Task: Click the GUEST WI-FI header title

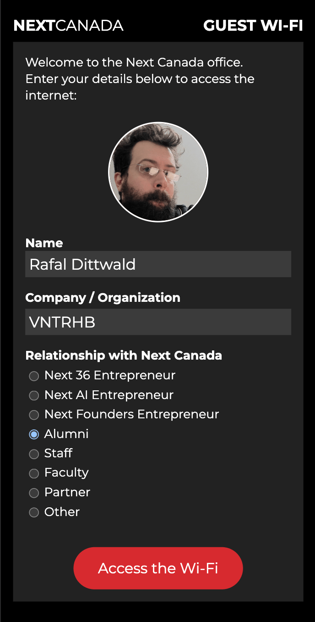Action: coord(253,26)
